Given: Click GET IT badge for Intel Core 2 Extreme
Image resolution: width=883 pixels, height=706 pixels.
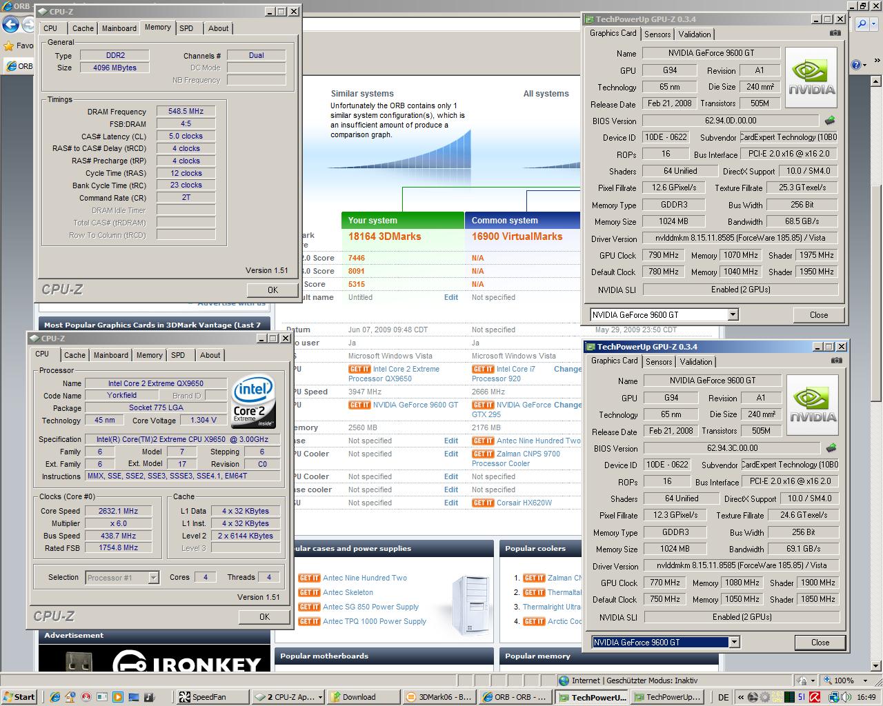Looking at the screenshot, I should tap(359, 370).
